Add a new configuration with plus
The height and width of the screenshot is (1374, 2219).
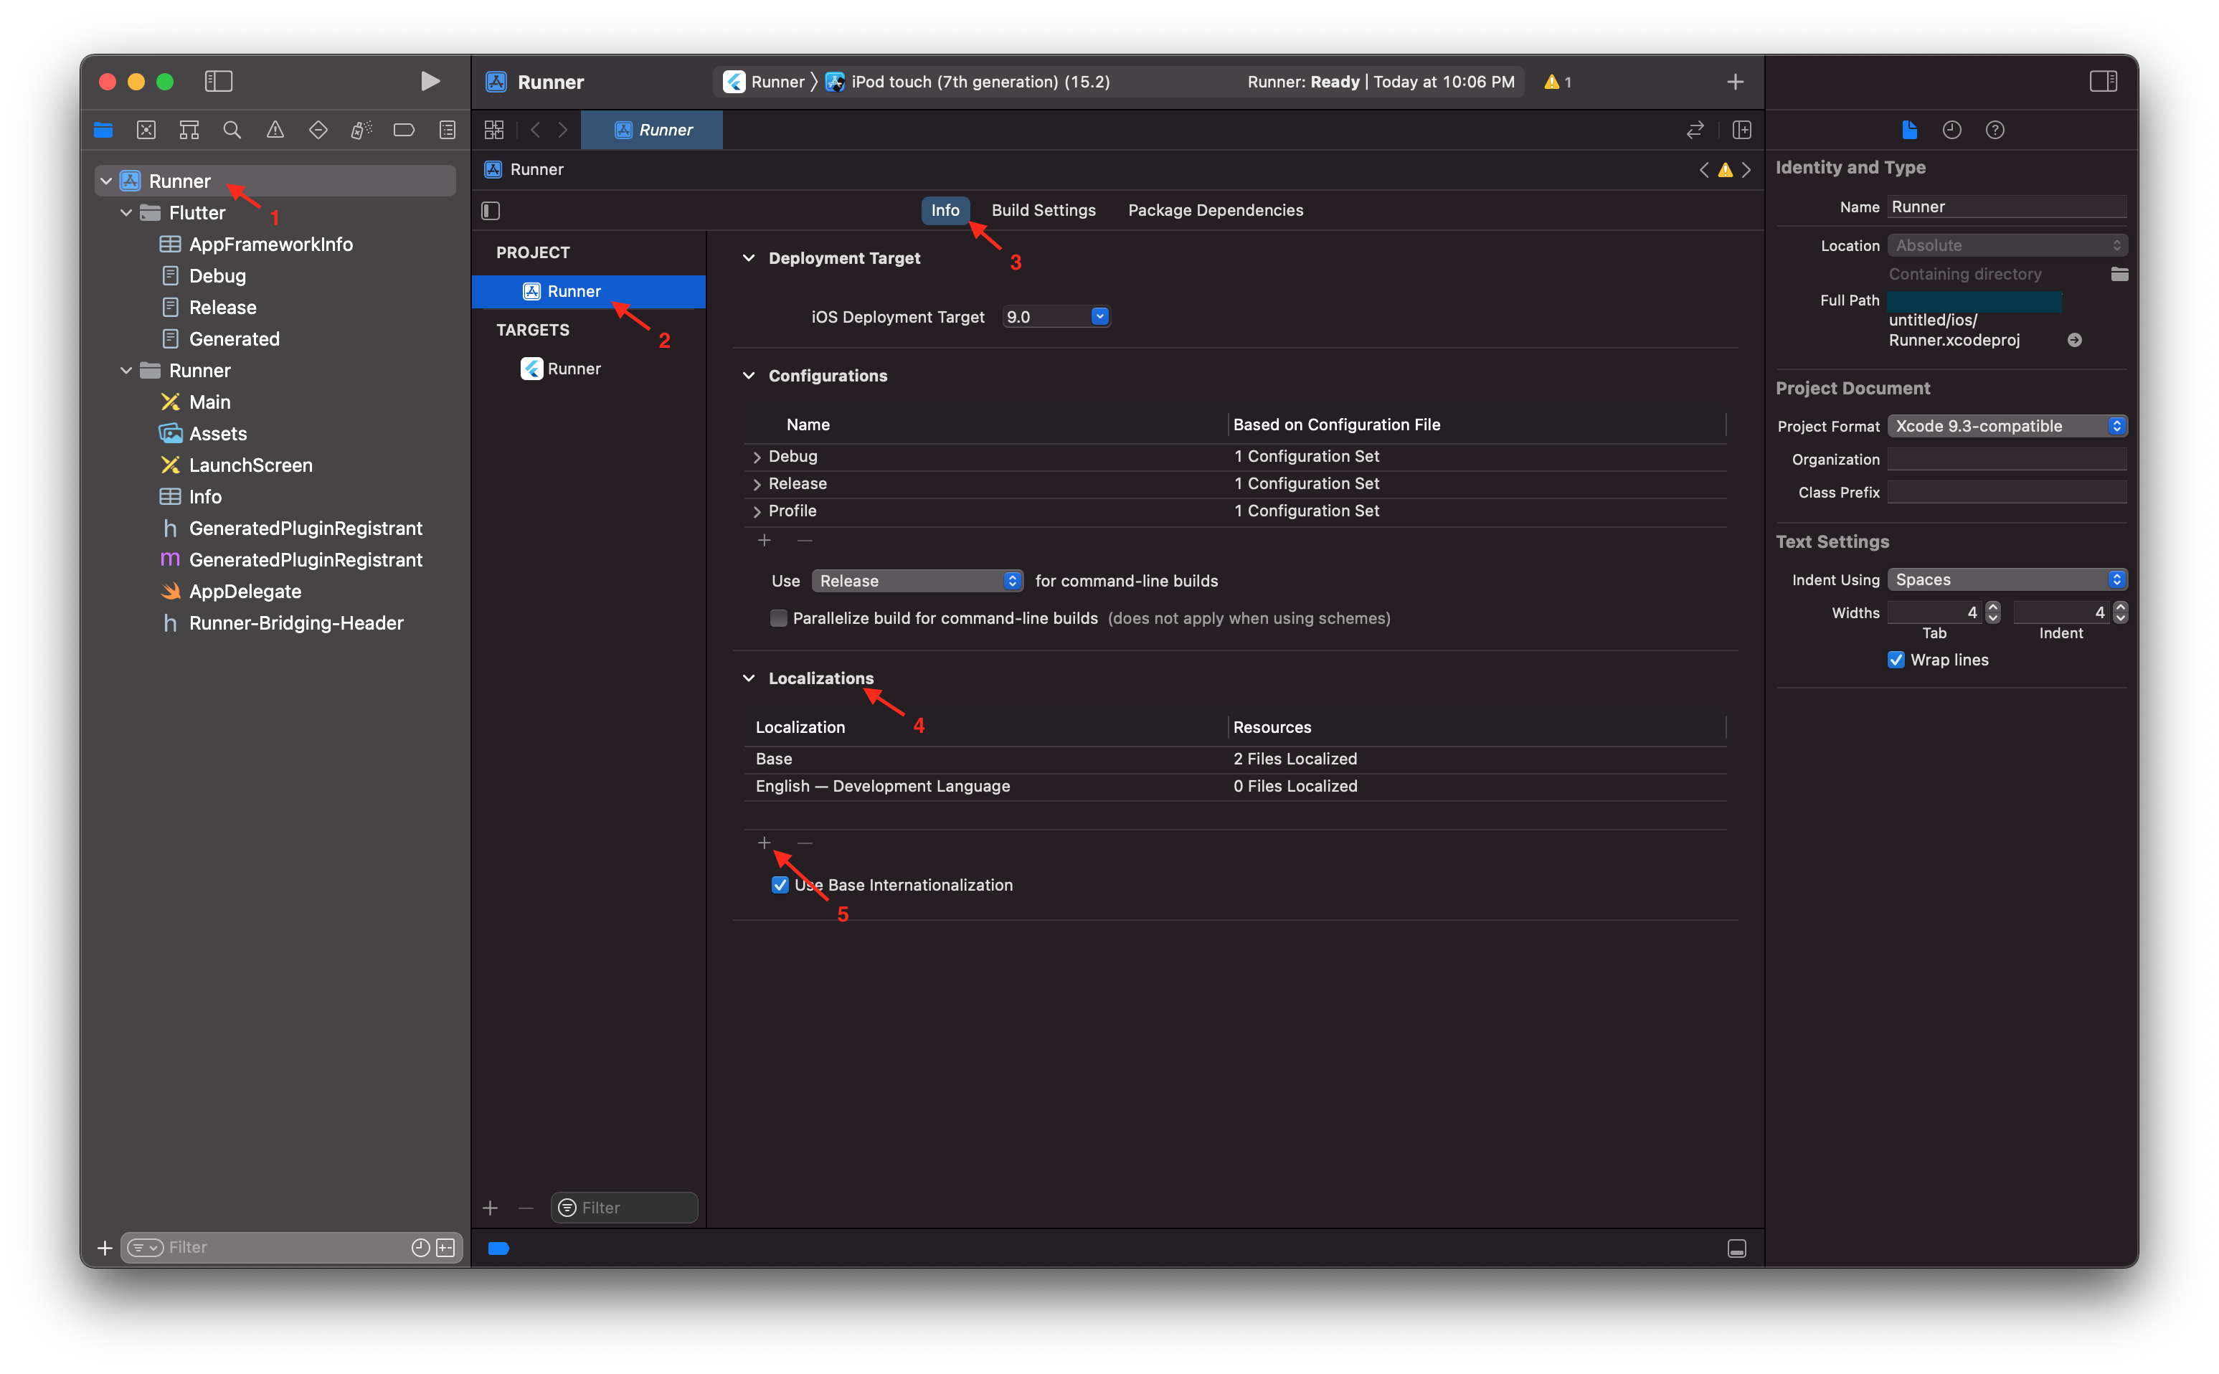pyautogui.click(x=765, y=540)
